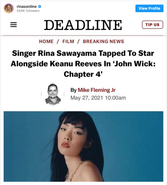Click the "By" label before author name

point(74,90)
